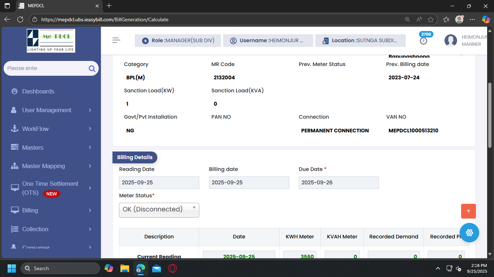The height and width of the screenshot is (277, 494).
Task: Open the Masters sidebar menu
Action: click(x=51, y=148)
